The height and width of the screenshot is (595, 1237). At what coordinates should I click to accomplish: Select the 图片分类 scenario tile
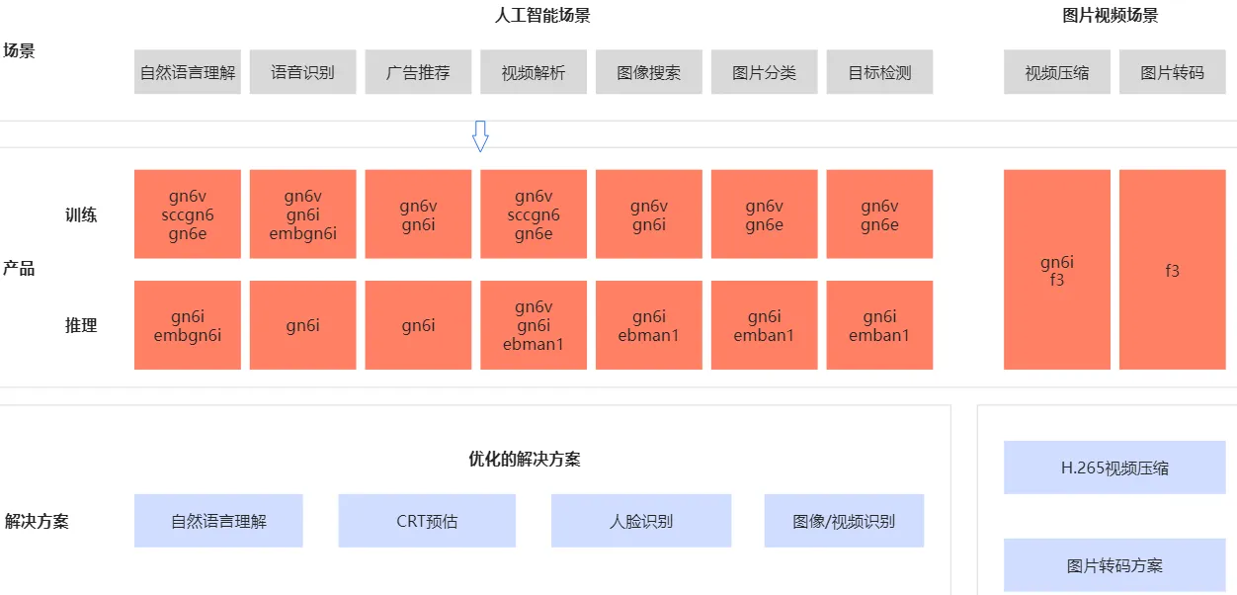pos(764,71)
